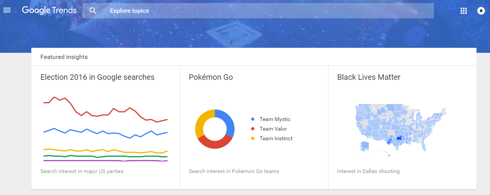Select the Team Instinct legend label
This screenshot has height=195, width=490.
[x=276, y=139]
